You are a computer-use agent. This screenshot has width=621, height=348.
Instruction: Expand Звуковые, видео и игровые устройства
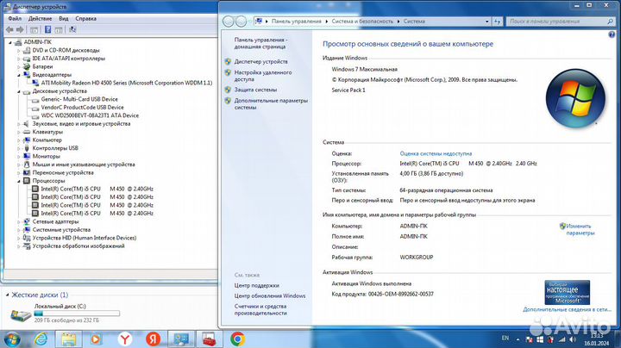(x=19, y=124)
